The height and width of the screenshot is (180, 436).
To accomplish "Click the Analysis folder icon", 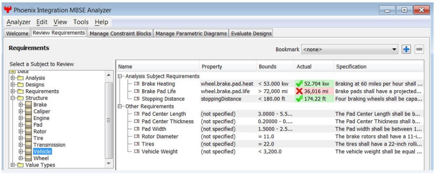I will click(x=20, y=78).
